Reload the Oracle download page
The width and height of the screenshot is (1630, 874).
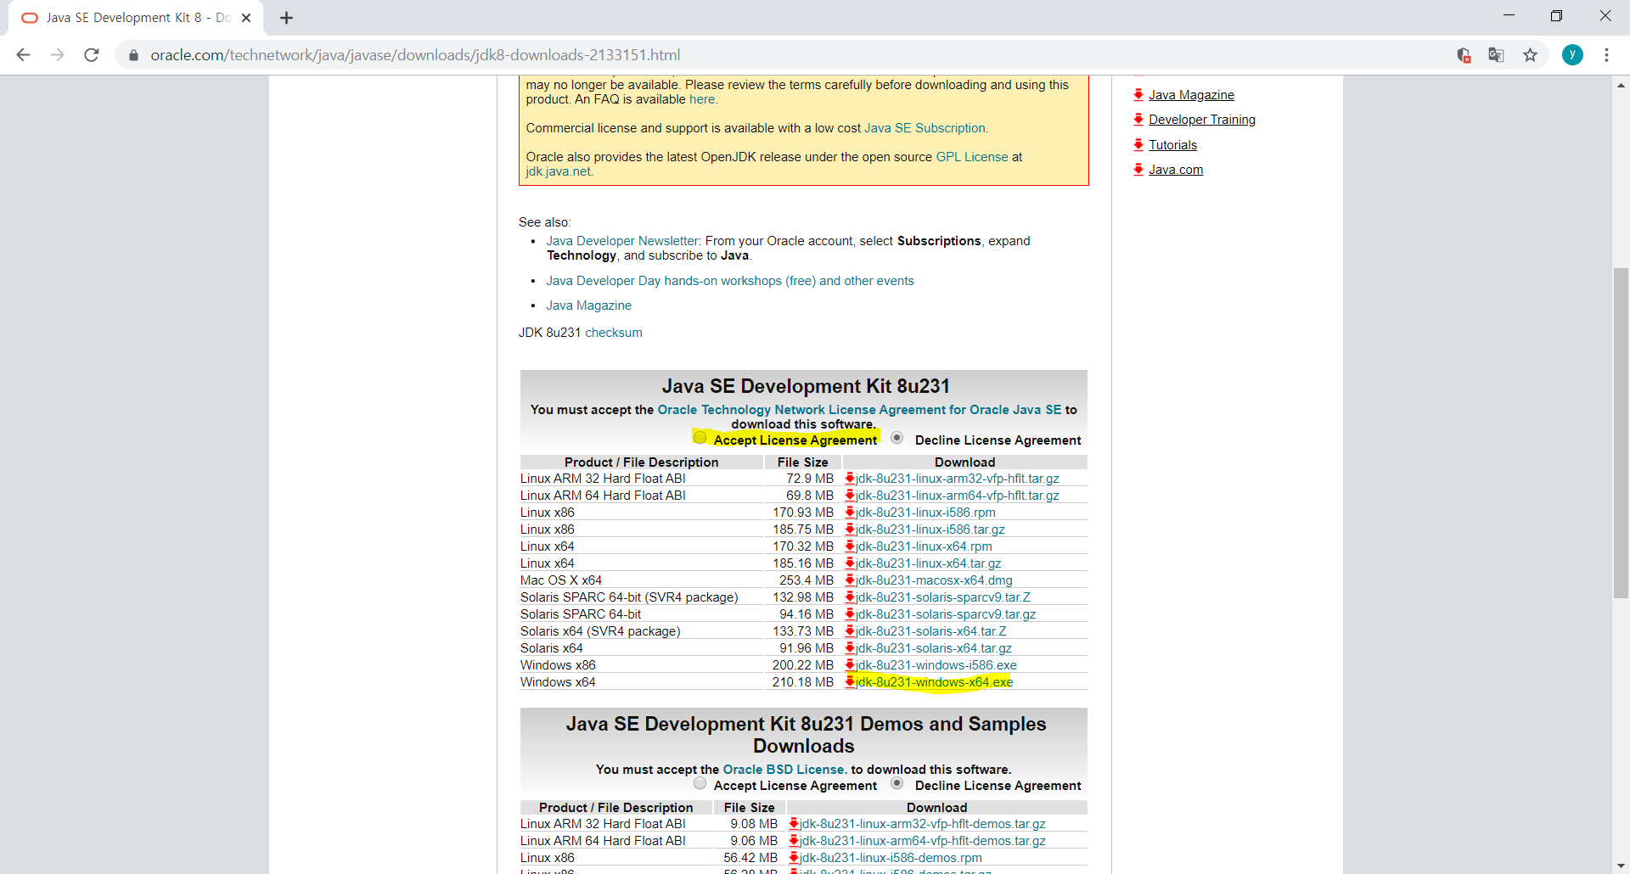pos(92,55)
